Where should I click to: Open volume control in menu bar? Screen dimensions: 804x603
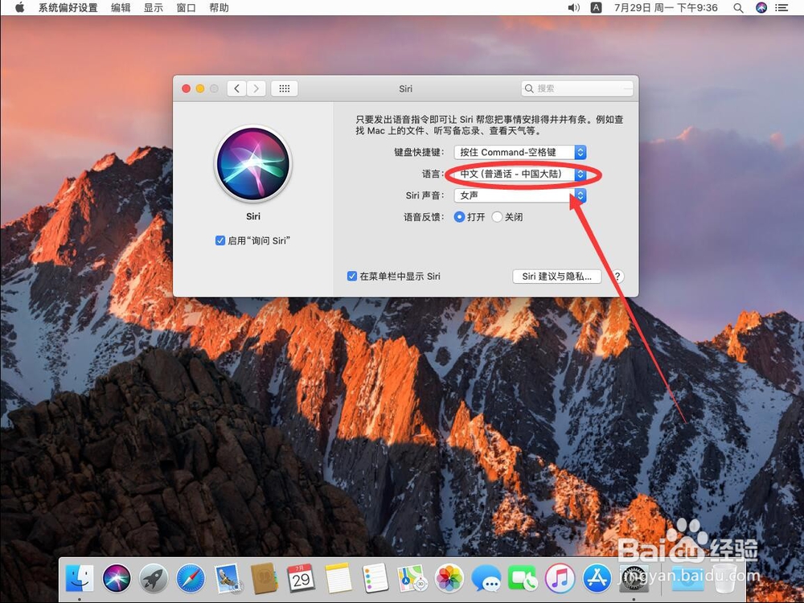pyautogui.click(x=574, y=8)
